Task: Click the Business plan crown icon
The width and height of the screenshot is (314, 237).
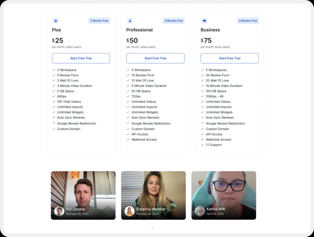Action: pyautogui.click(x=204, y=21)
